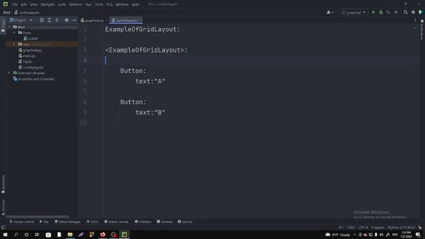
Task: Open the Structure tool window stripe
Action: 3,207
